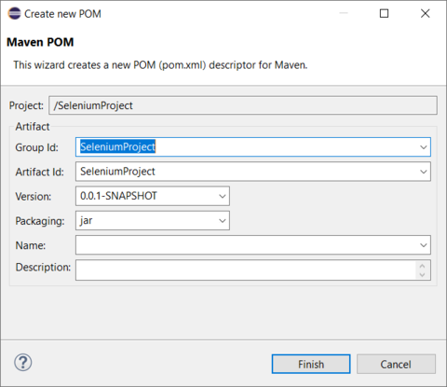447x387 pixels.
Task: Close the Create new POM dialog
Action: (x=425, y=13)
